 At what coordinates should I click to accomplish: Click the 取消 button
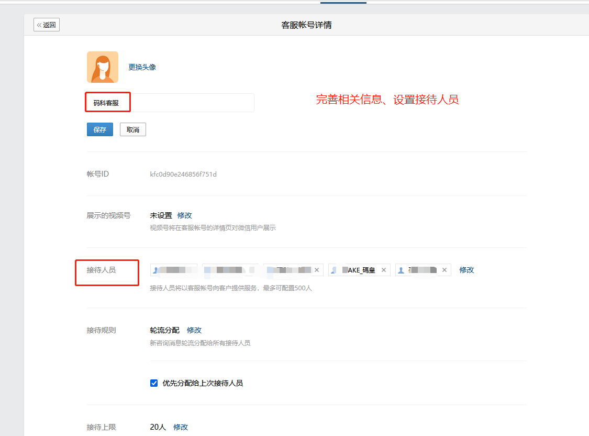pos(133,129)
